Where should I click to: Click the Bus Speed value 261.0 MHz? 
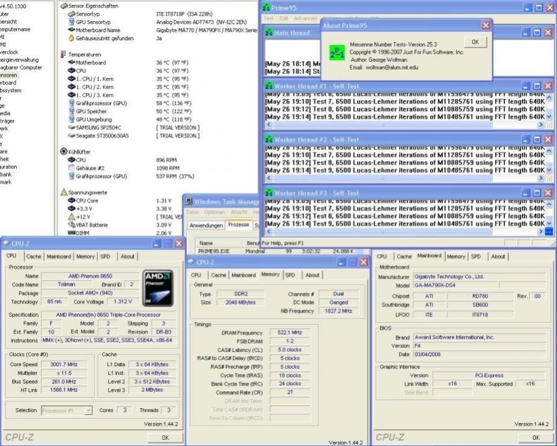click(64, 382)
